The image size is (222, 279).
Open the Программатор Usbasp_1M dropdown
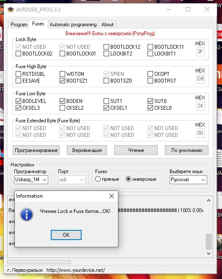[31, 180]
